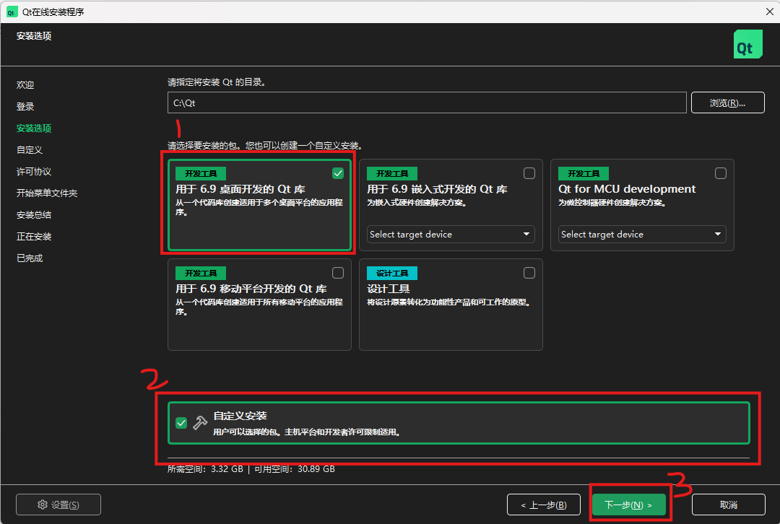Select 安装选项 step in sidebar

34,128
